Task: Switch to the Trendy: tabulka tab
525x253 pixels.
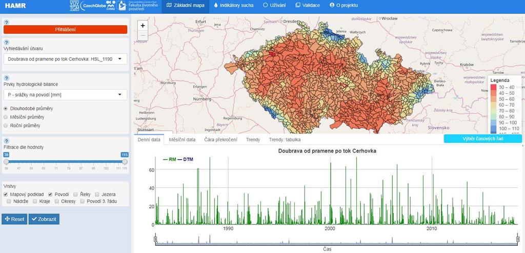Action: point(285,139)
